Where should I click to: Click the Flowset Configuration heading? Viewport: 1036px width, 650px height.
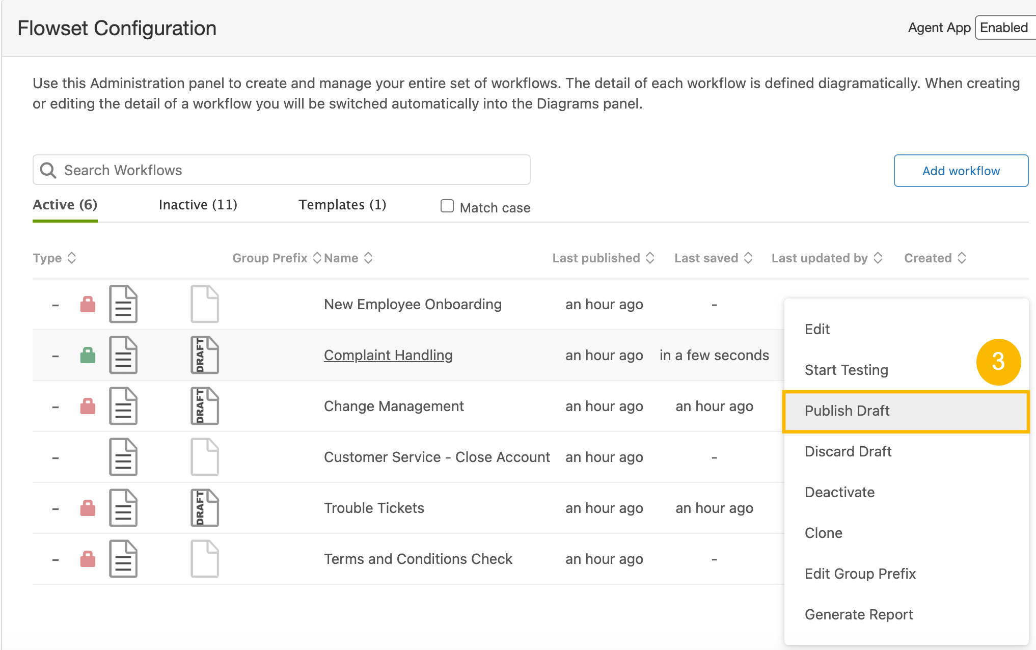pyautogui.click(x=117, y=28)
